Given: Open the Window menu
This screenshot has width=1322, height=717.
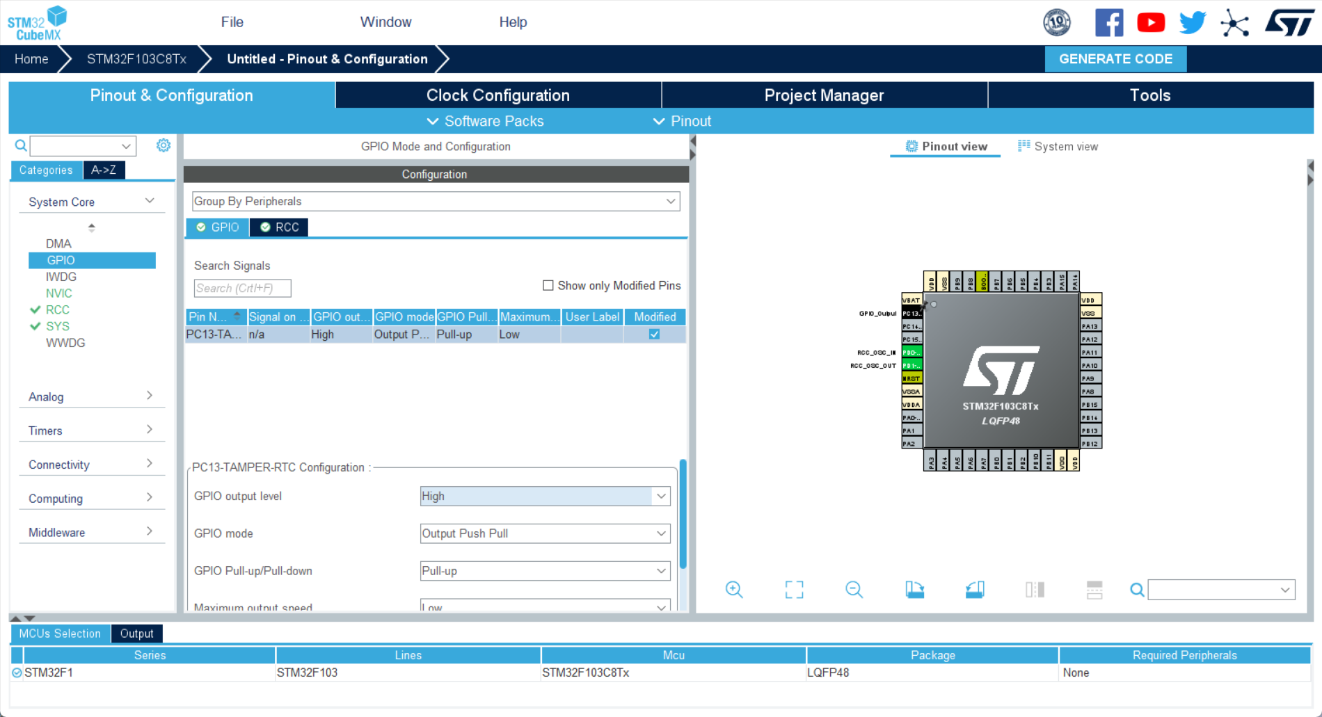Looking at the screenshot, I should tap(386, 22).
